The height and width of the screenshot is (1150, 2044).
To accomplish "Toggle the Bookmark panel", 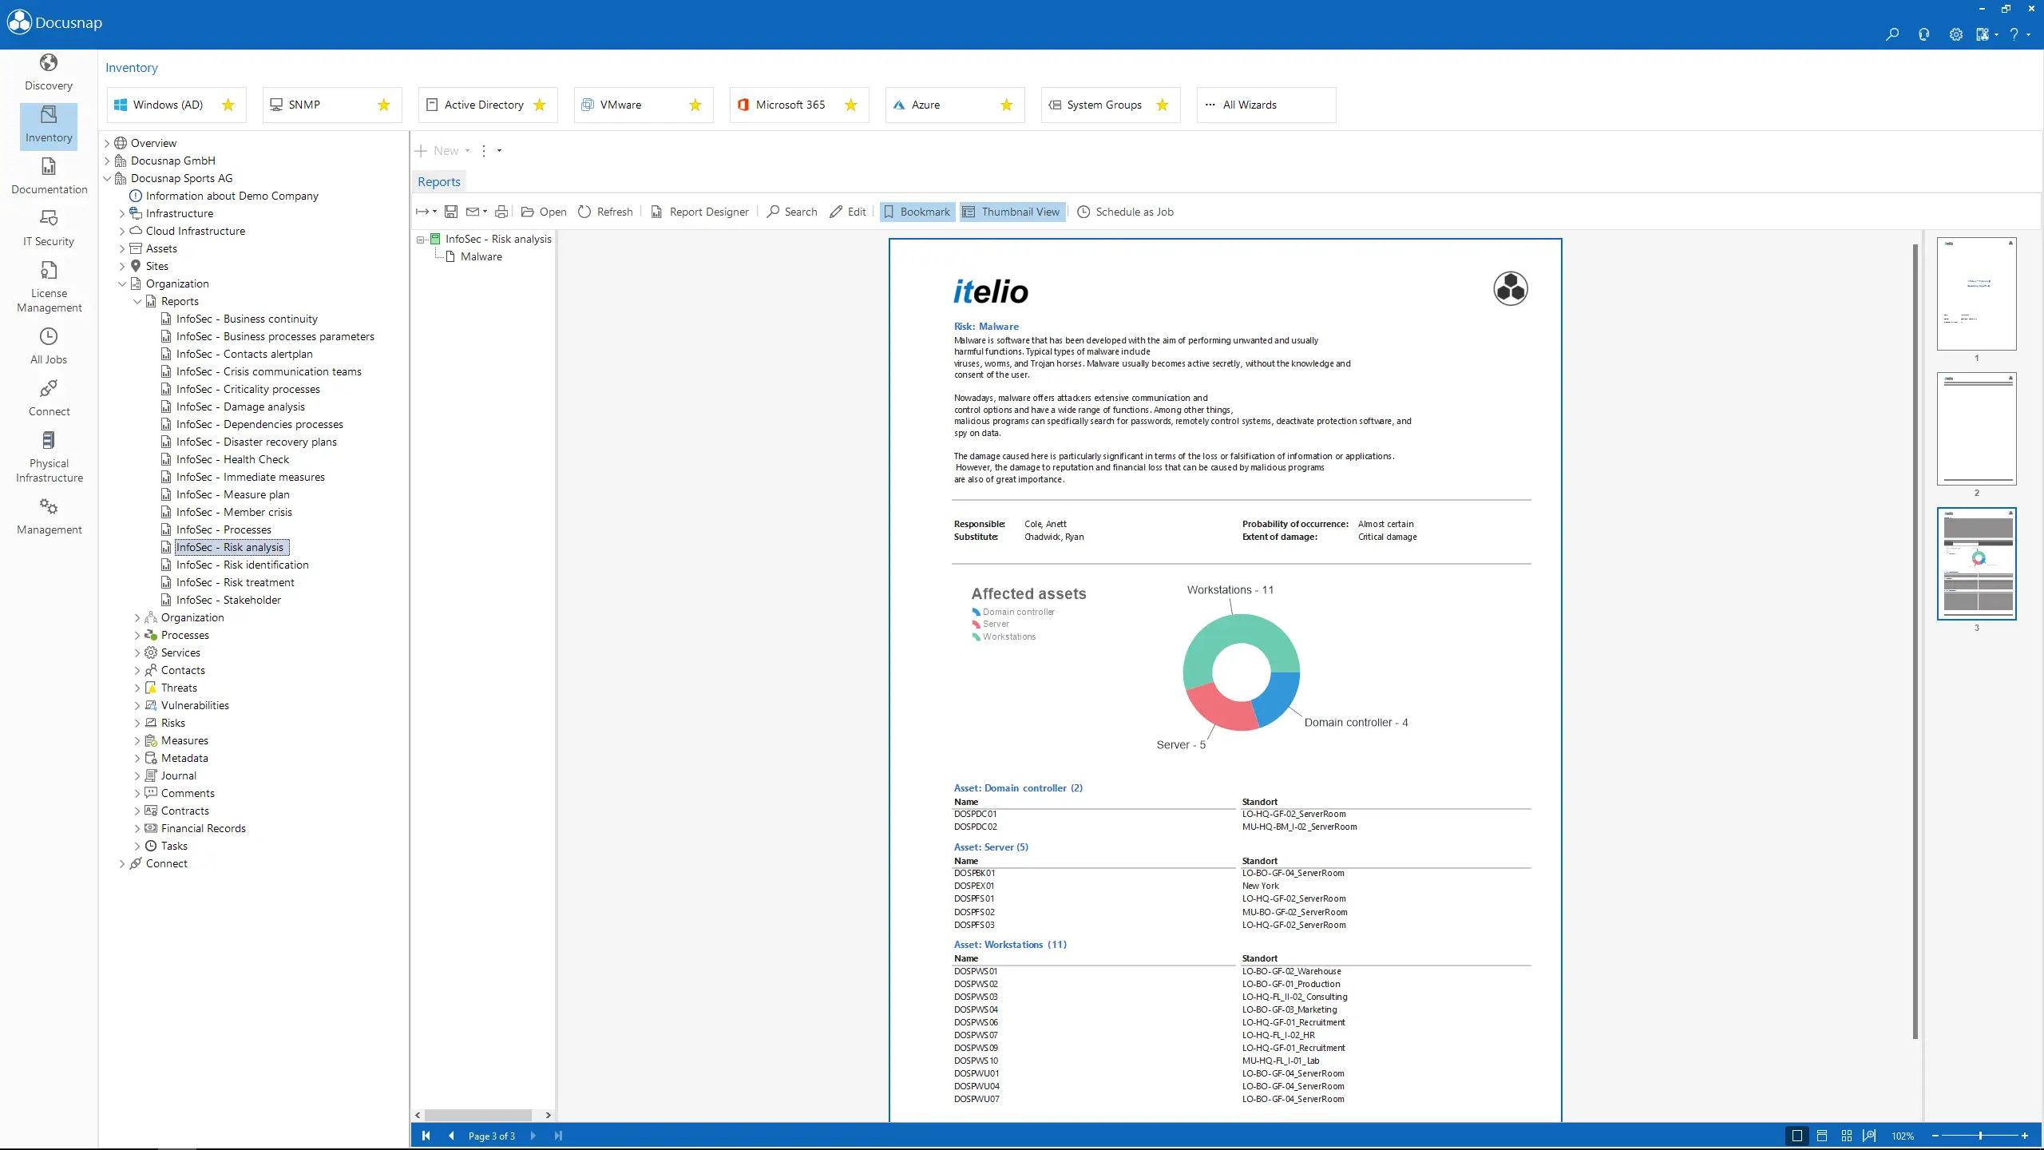I will [x=917, y=212].
